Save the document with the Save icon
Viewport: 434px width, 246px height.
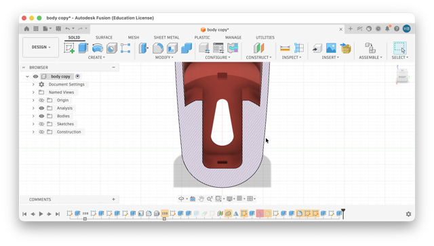pos(58,28)
